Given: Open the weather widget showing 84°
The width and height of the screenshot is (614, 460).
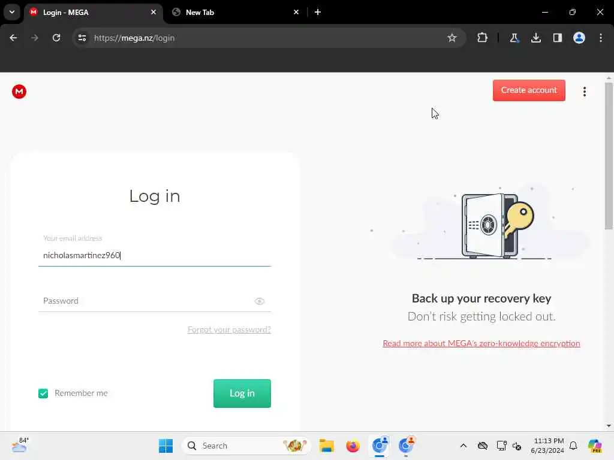Looking at the screenshot, I should pyautogui.click(x=20, y=446).
